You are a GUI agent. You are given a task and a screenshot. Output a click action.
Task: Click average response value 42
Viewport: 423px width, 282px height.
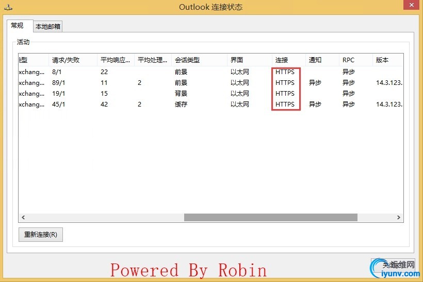(x=104, y=104)
